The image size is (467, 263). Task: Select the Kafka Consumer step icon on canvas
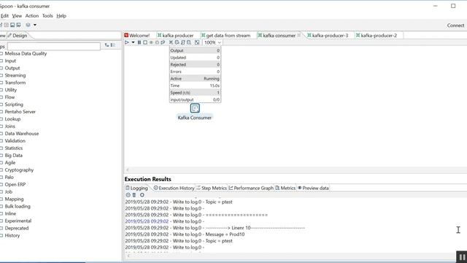click(195, 108)
